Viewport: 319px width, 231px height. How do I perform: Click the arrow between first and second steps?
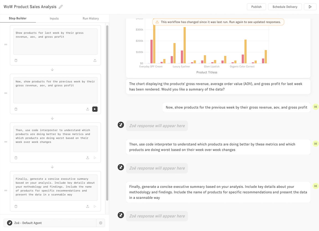[52, 69]
